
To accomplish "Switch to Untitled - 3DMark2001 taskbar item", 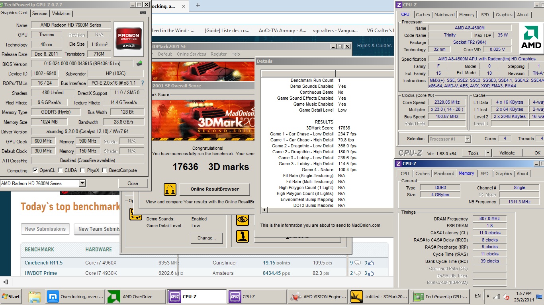I will [379, 296].
